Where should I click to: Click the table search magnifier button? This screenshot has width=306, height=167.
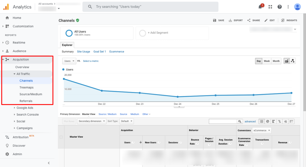240,121
